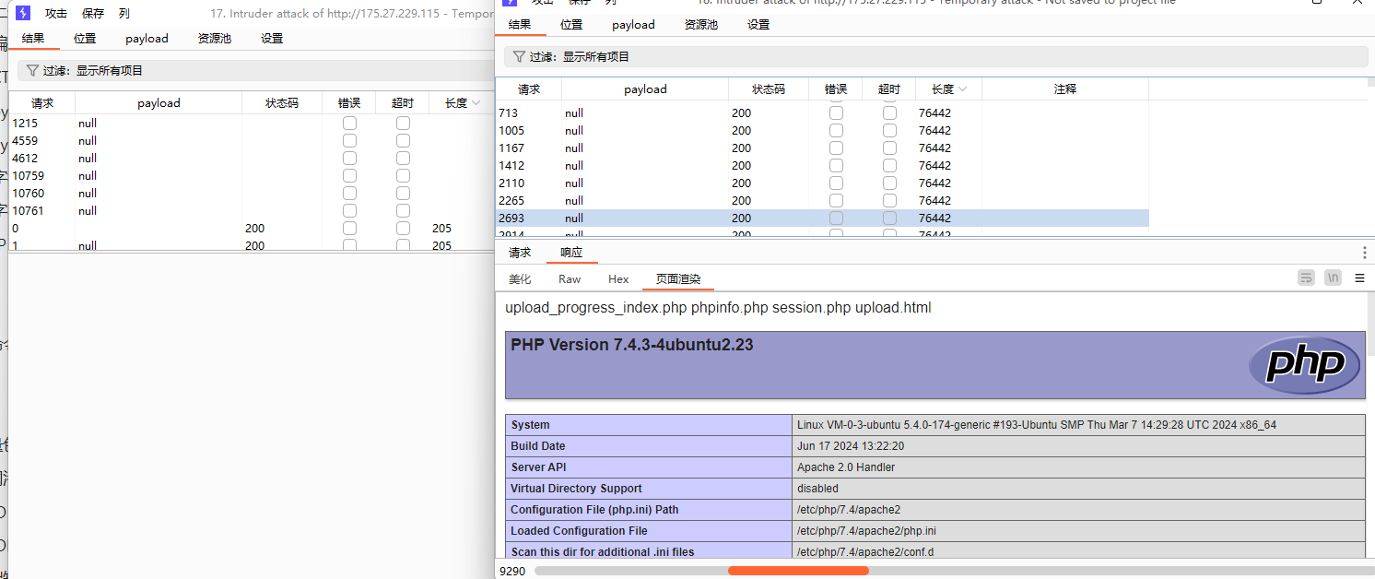Open the hamburger menu in the response viewer
This screenshot has width=1375, height=579.
point(1360,278)
